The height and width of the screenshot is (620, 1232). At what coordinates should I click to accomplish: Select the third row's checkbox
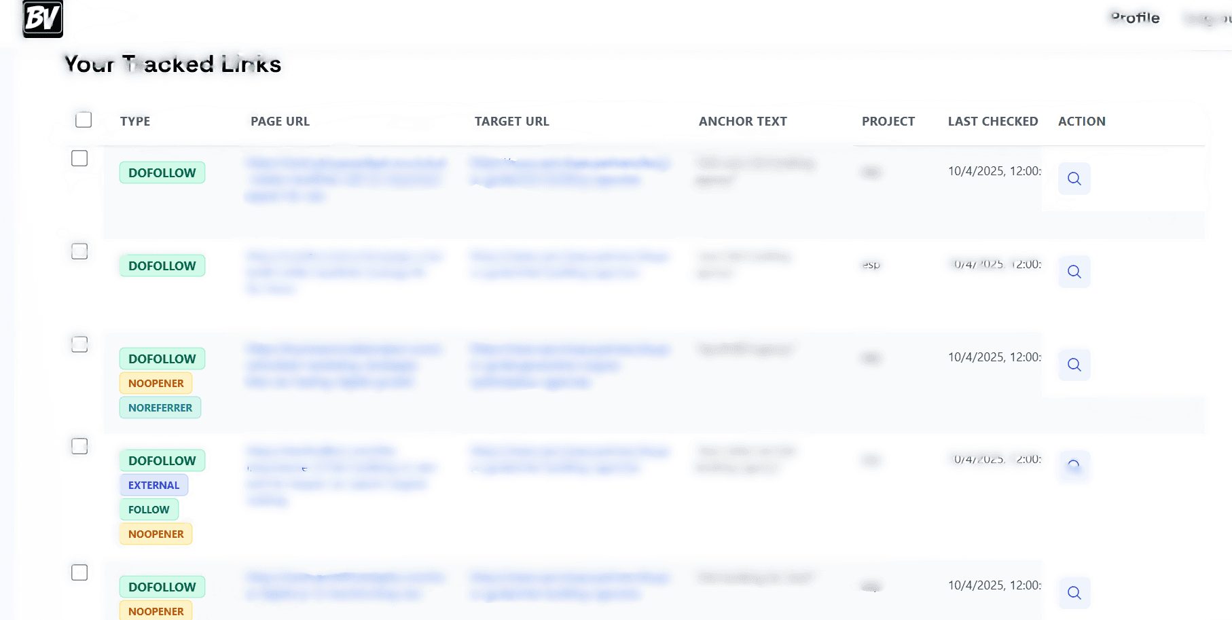(x=79, y=344)
